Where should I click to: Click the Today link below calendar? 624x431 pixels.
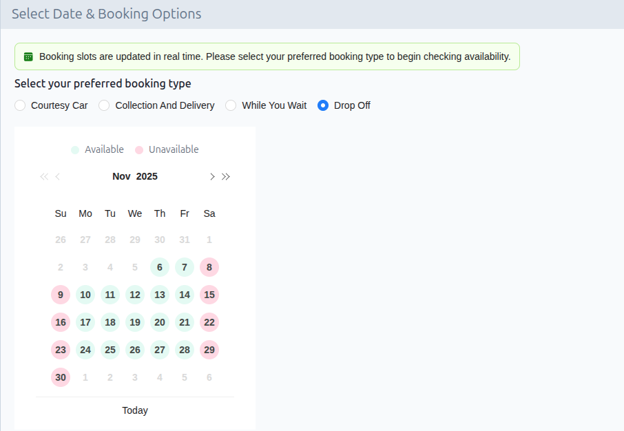(x=135, y=410)
